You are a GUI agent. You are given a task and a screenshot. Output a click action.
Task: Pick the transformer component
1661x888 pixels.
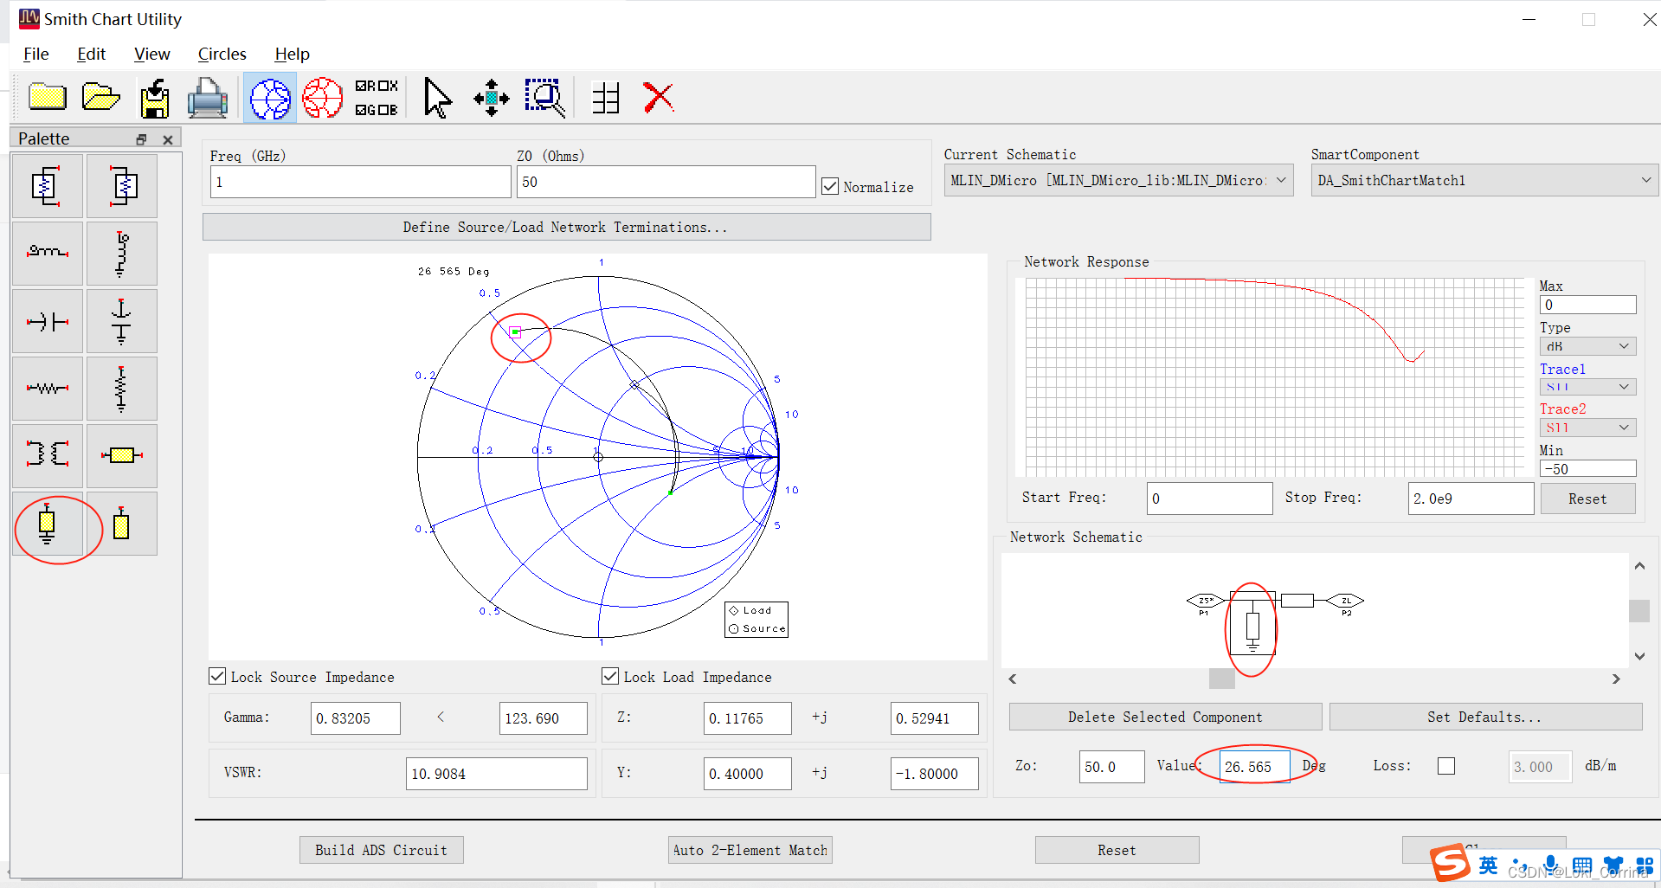pos(47,455)
